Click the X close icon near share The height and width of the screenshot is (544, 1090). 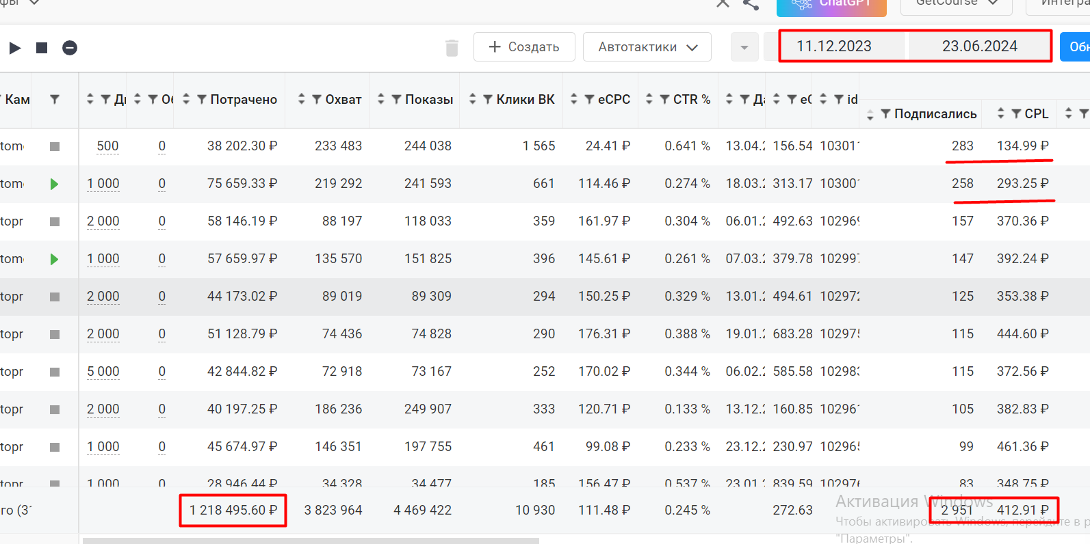pyautogui.click(x=723, y=3)
